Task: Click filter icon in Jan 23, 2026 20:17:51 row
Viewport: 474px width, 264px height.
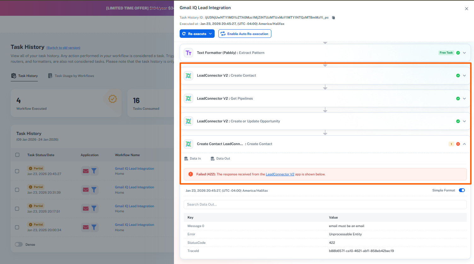Action: [94, 208]
